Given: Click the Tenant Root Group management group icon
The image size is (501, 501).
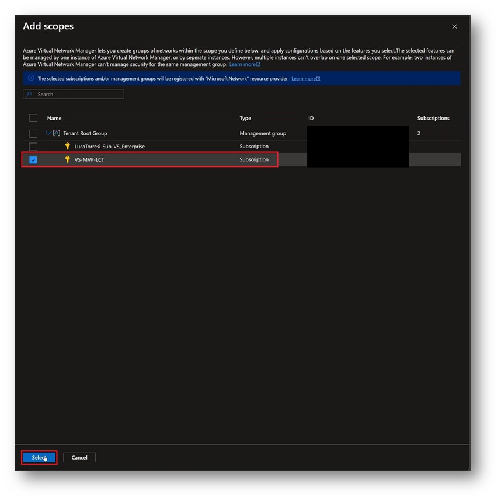Looking at the screenshot, I should coord(57,133).
